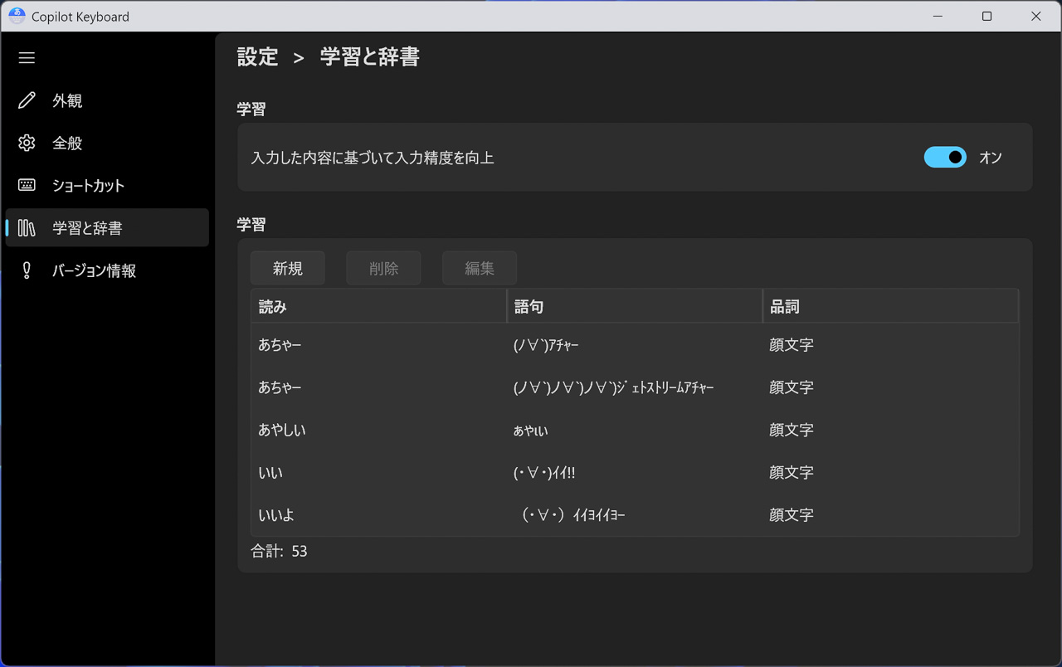Viewport: 1062px width, 667px height.
Task: Select the あやしい dictionary row
Action: point(634,430)
